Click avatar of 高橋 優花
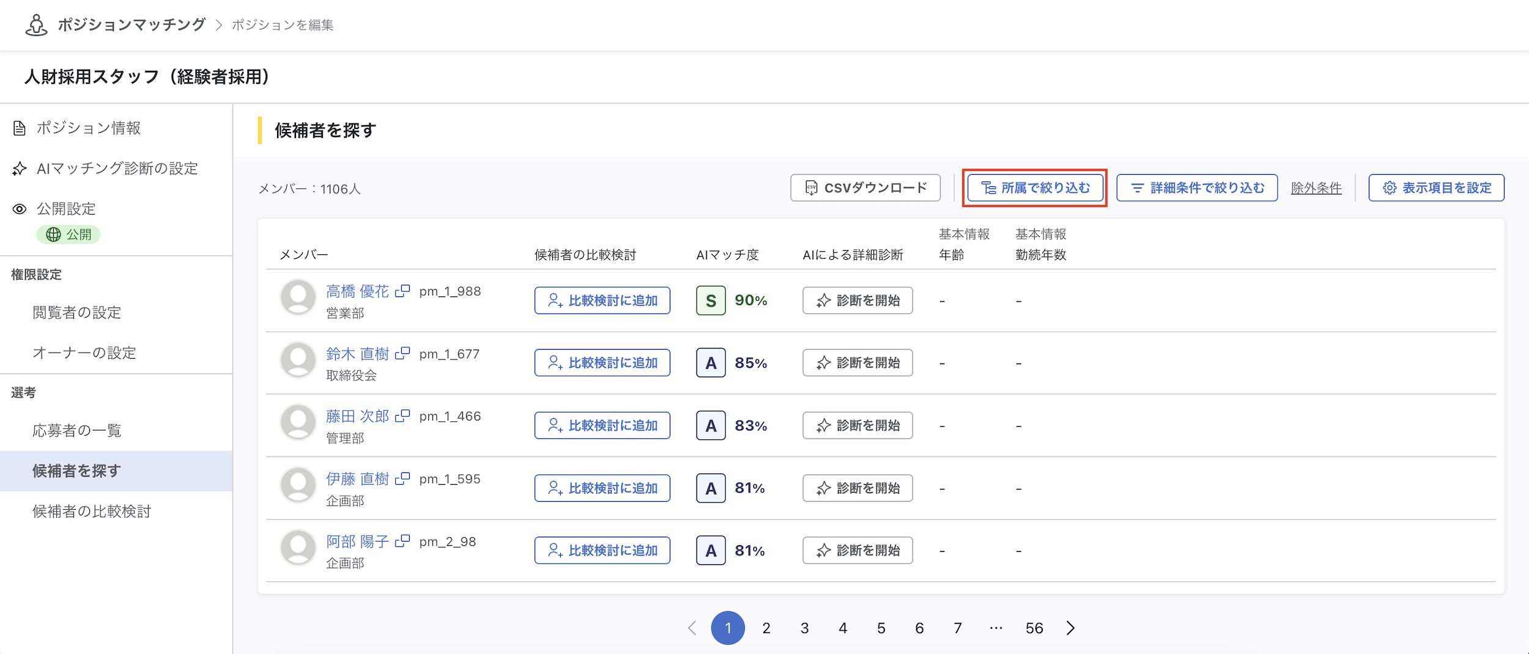The image size is (1529, 654). tap(298, 298)
